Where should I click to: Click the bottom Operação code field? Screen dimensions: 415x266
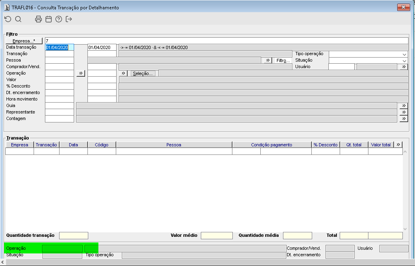click(x=62, y=249)
